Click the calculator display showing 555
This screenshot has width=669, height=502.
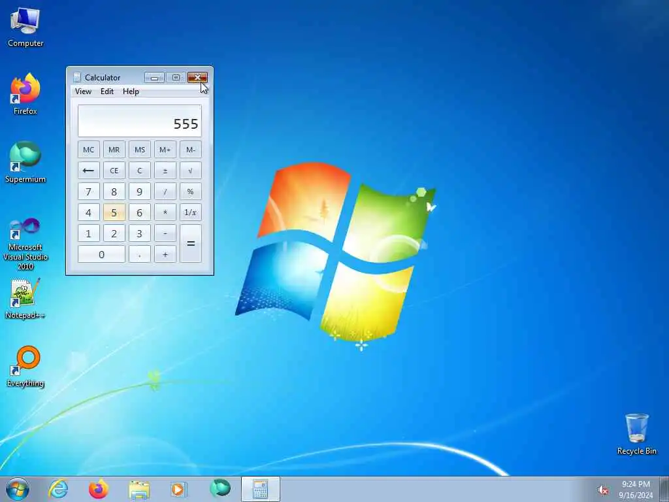click(140, 121)
